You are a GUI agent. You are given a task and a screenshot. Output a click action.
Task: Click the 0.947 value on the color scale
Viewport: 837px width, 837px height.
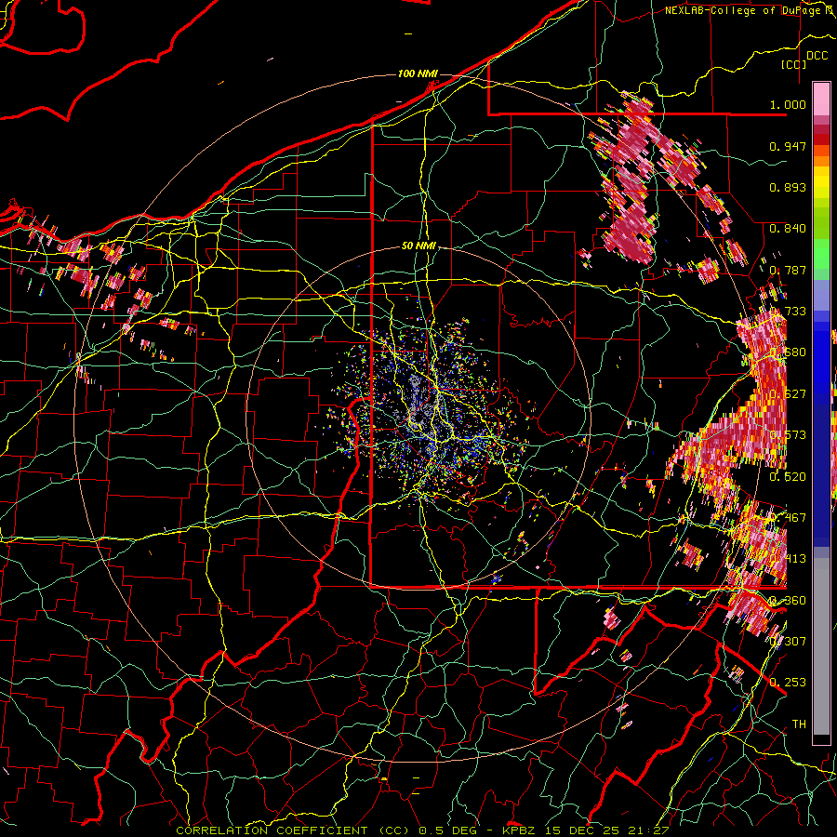788,146
